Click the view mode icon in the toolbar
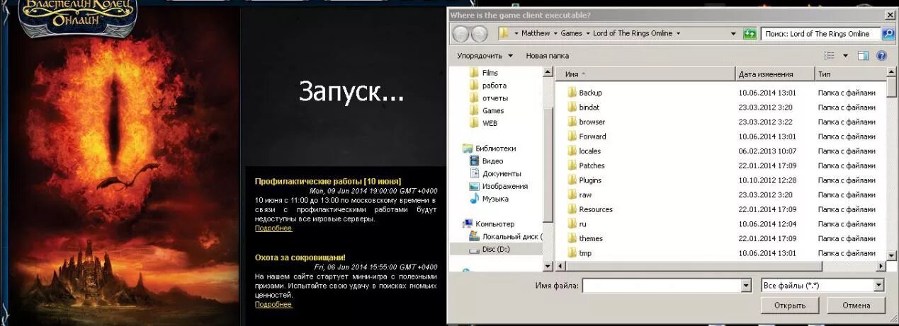The width and height of the screenshot is (899, 326). point(830,55)
